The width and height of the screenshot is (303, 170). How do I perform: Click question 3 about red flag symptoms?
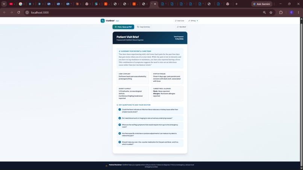coord(150,126)
